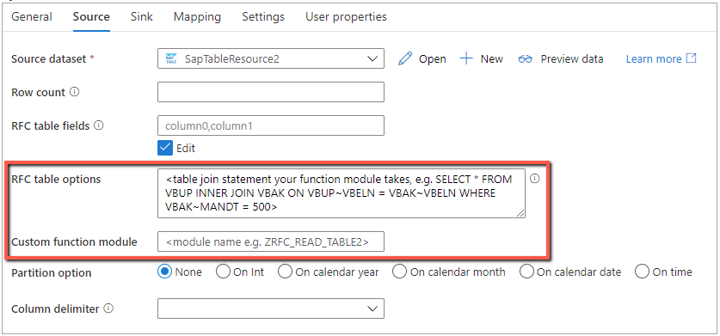720x336 pixels.
Task: Select the On calendar year partition option
Action: pos(285,272)
